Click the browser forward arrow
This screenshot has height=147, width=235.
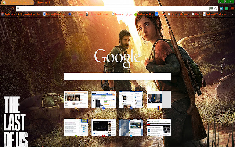tap(7, 9)
